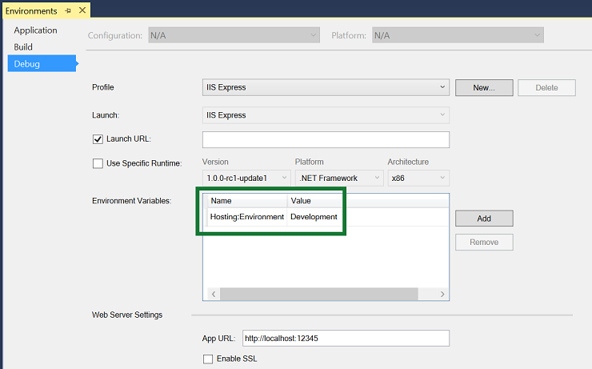Select the Development value cell
This screenshot has width=592, height=369.
314,217
